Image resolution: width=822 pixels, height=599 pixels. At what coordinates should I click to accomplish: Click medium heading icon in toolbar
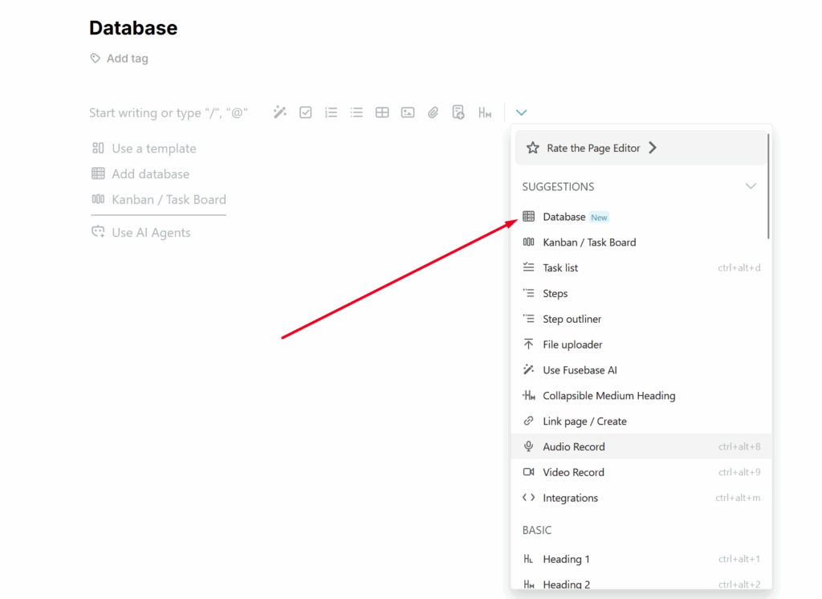485,112
